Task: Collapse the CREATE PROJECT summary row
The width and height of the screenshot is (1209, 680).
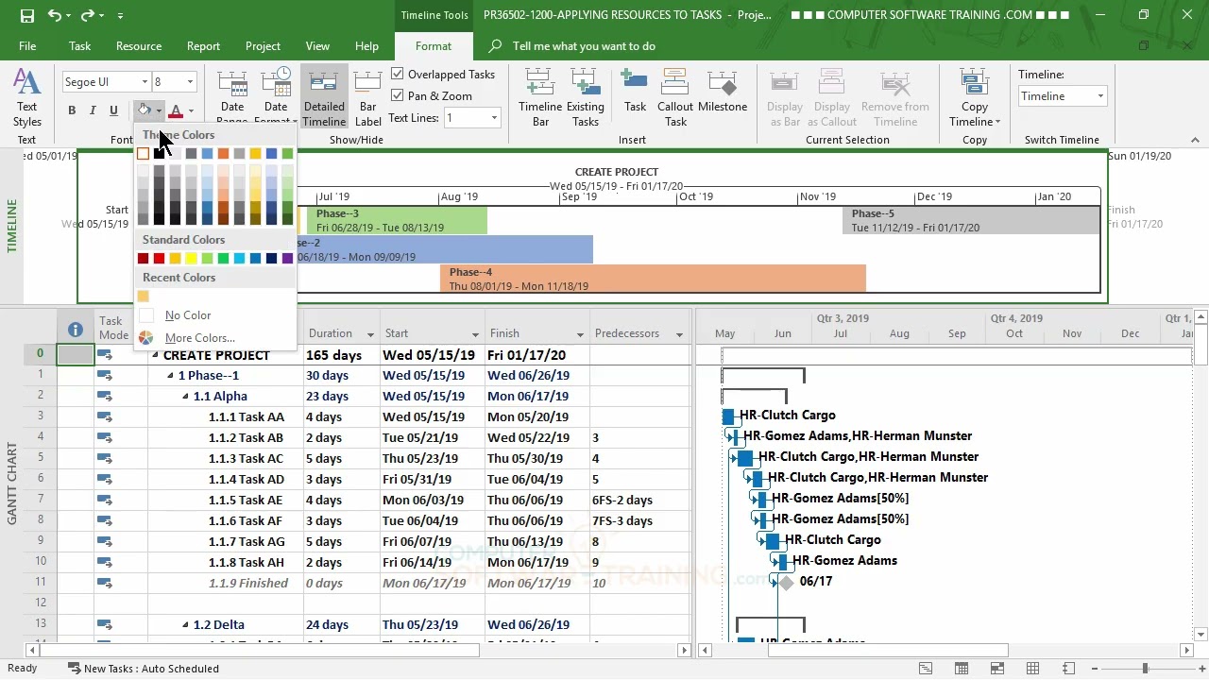Action: point(156,355)
